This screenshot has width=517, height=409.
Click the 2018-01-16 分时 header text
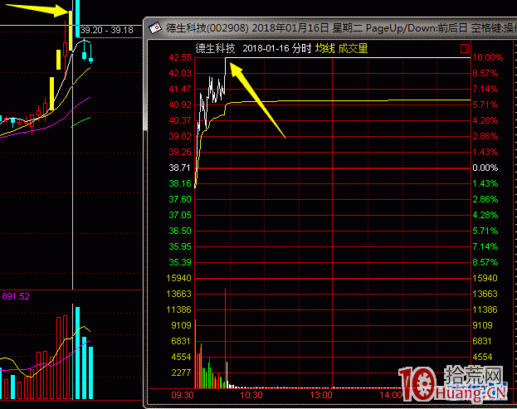[x=277, y=48]
